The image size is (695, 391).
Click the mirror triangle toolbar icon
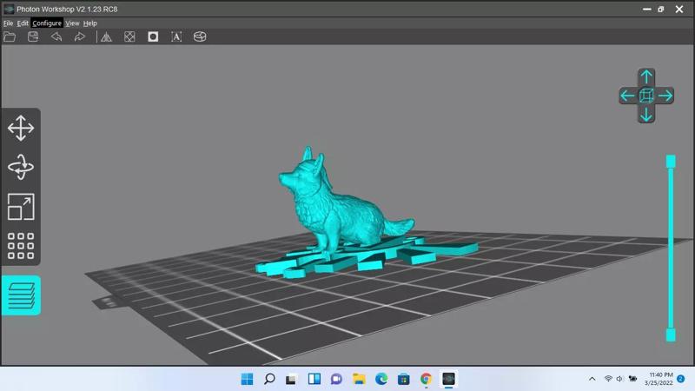106,36
